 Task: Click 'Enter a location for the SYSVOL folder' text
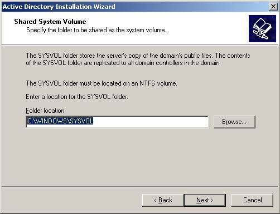[x=77, y=97]
